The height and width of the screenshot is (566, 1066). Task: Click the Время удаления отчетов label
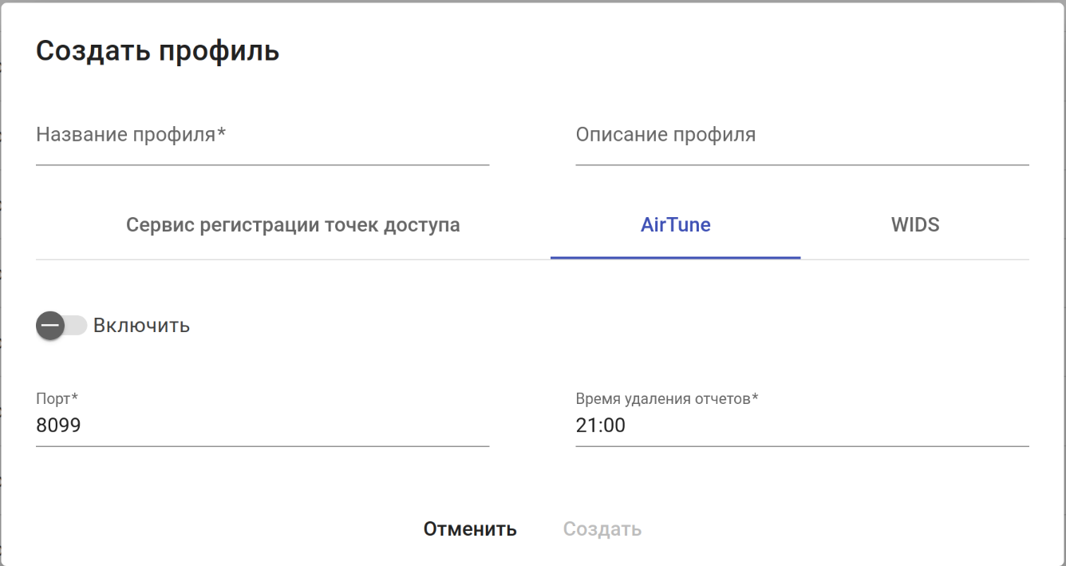(666, 398)
